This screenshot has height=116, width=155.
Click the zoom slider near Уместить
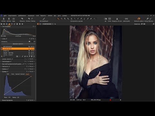click(x=144, y=24)
